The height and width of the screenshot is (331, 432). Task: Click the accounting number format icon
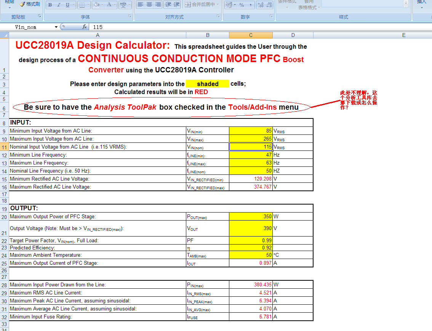[x=229, y=5]
